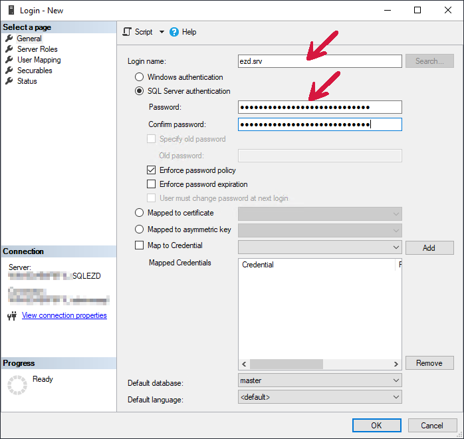464x439 pixels.
Task: Open Help via the question mark icon
Action: coord(174,32)
